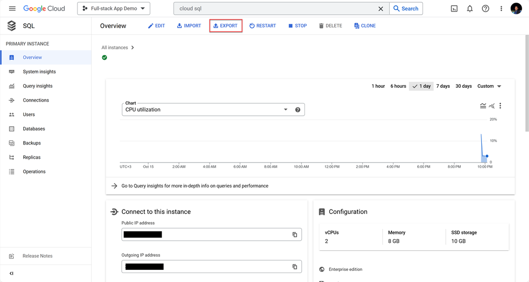Click the Release Notes icon
Screen dimensions: 529x282
coord(12,256)
